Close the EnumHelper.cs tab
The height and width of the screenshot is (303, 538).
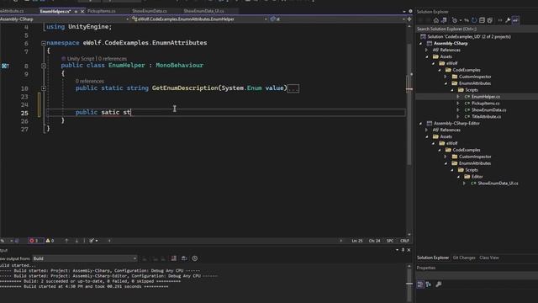[x=82, y=11]
